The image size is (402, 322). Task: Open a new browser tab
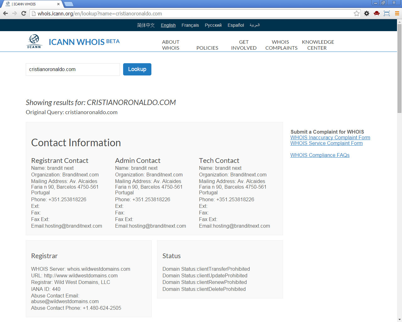[68, 4]
